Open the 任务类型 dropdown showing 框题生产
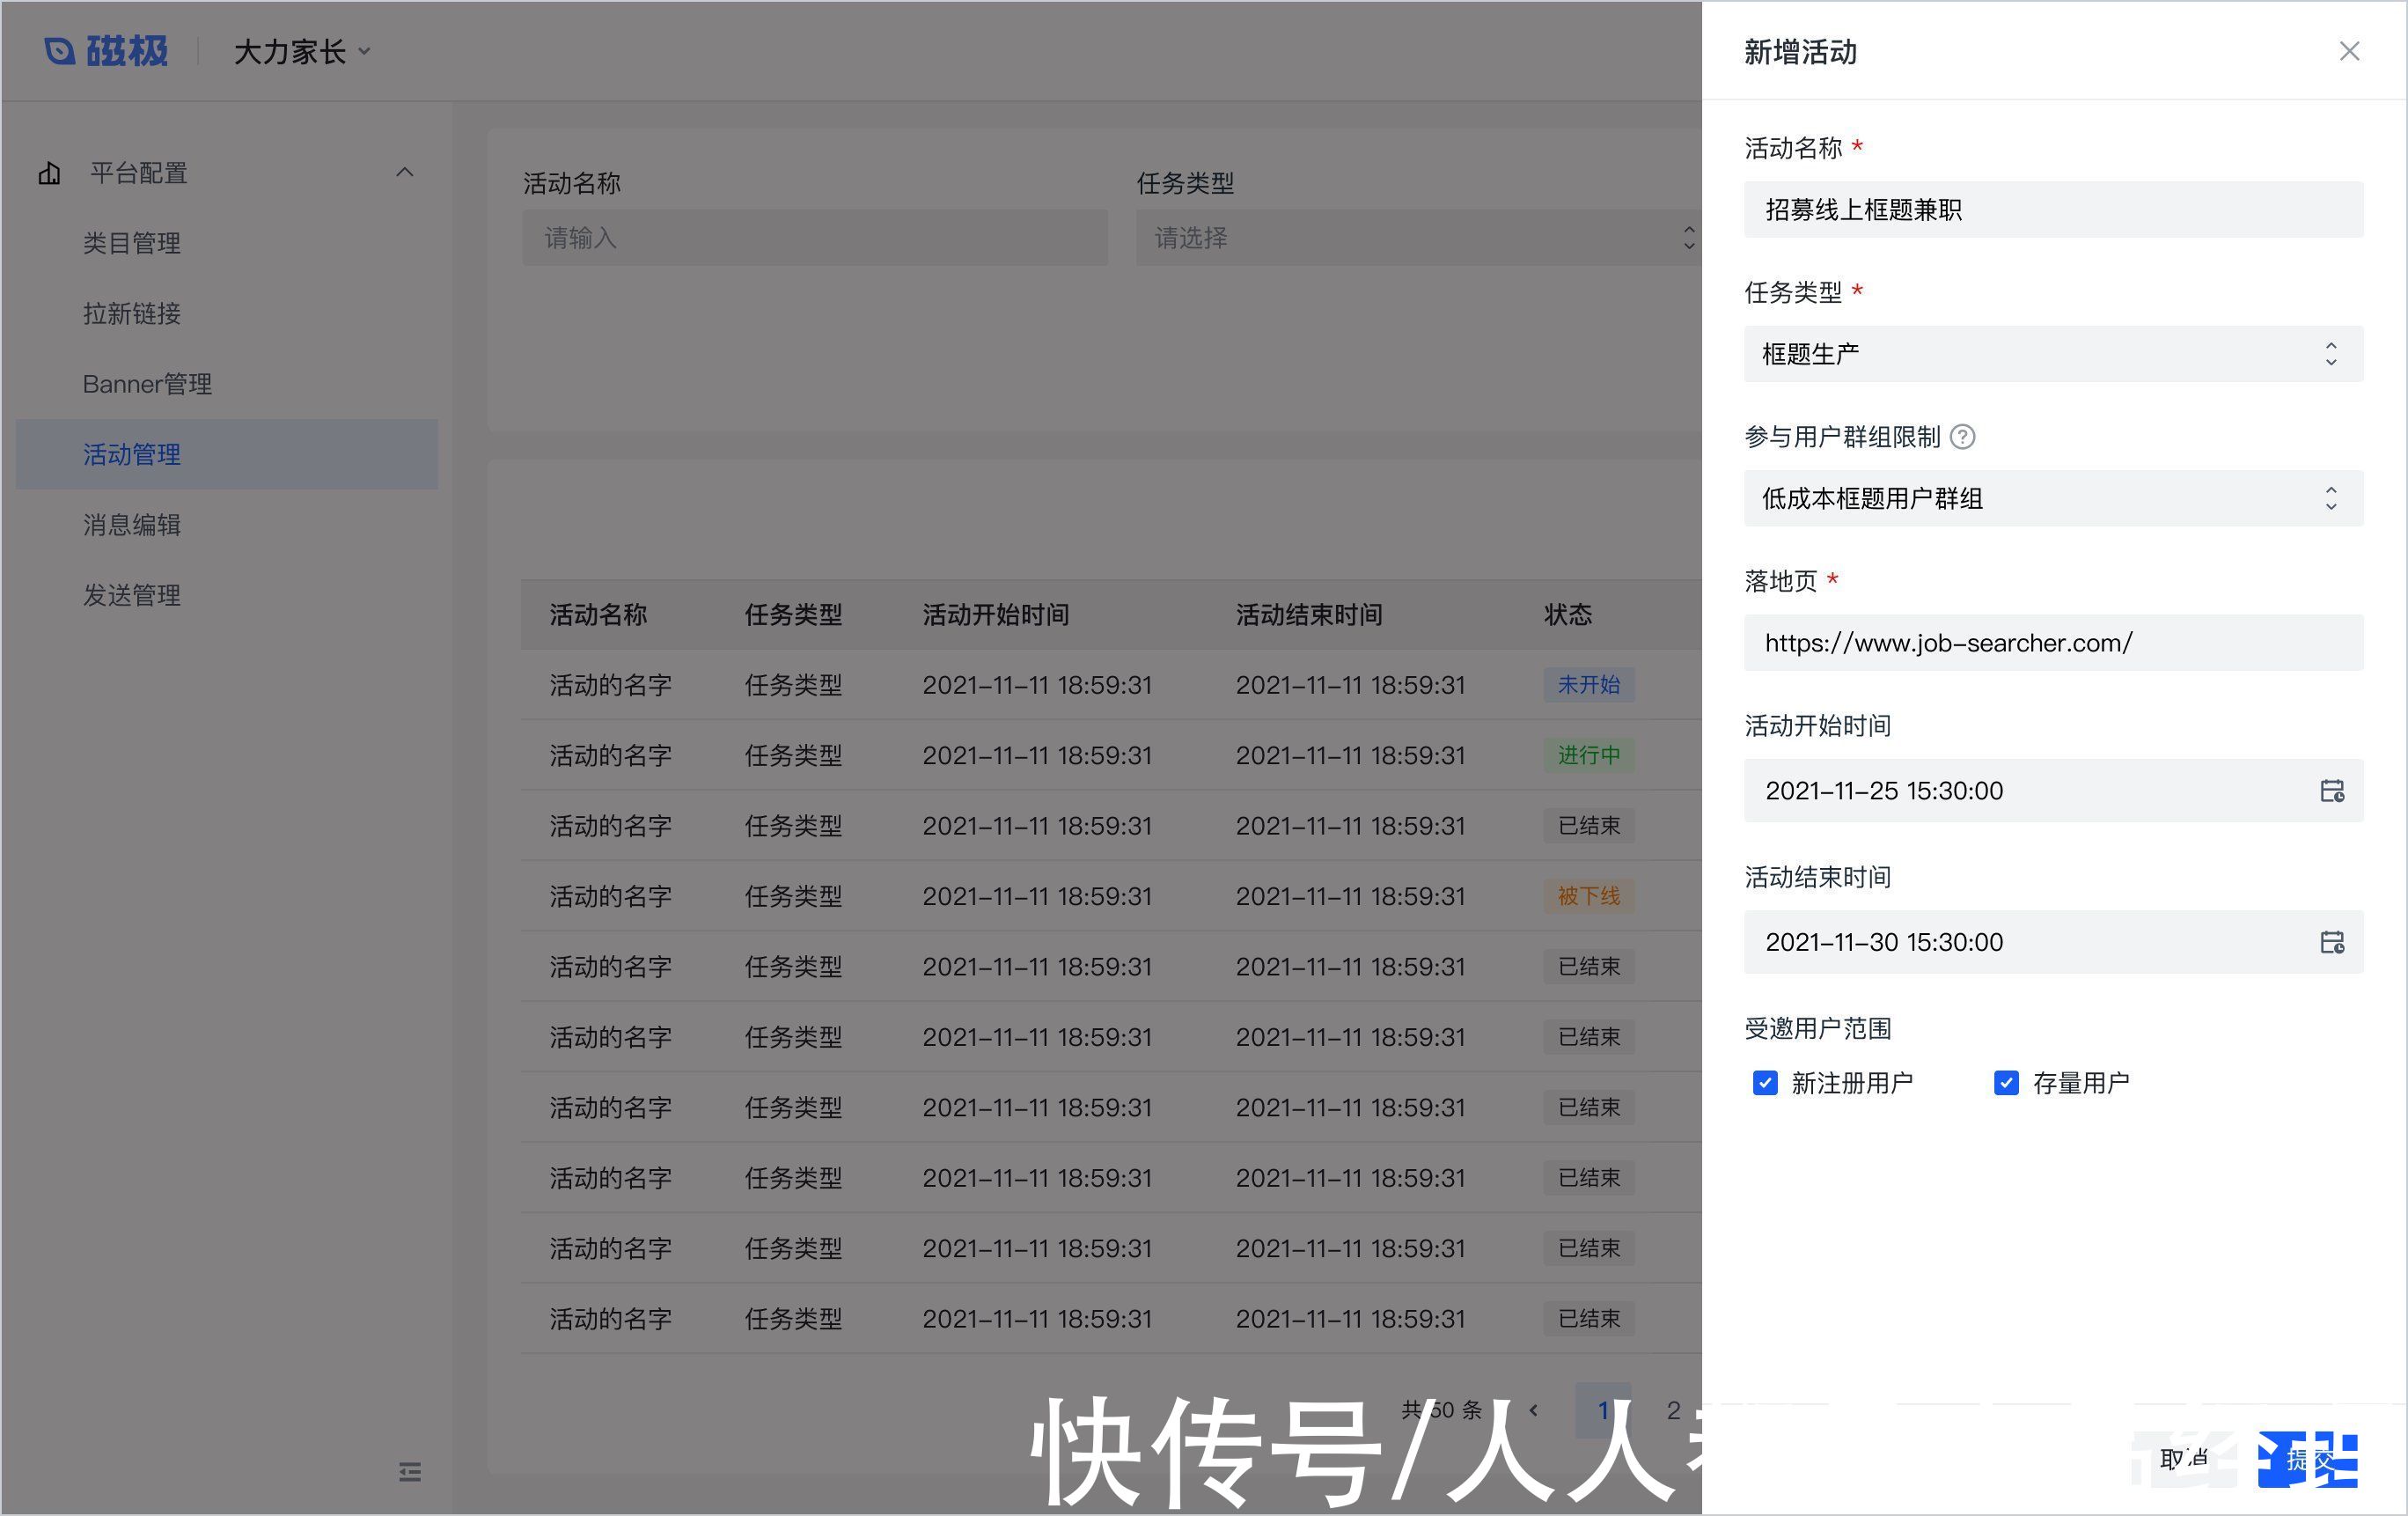 pyautogui.click(x=2053, y=354)
